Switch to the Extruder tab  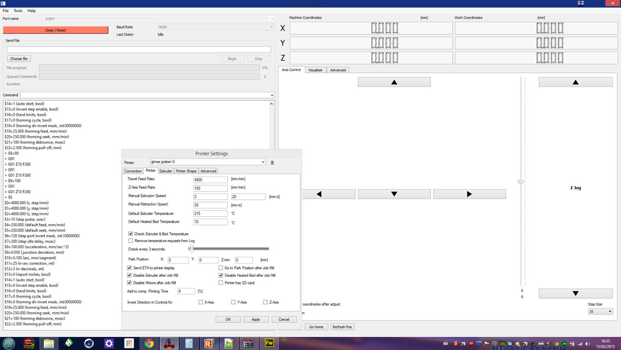tap(166, 171)
